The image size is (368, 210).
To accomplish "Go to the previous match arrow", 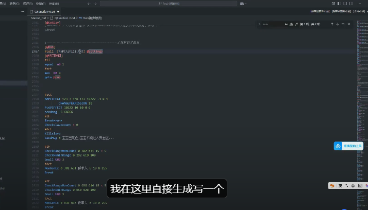I will 332,24.
